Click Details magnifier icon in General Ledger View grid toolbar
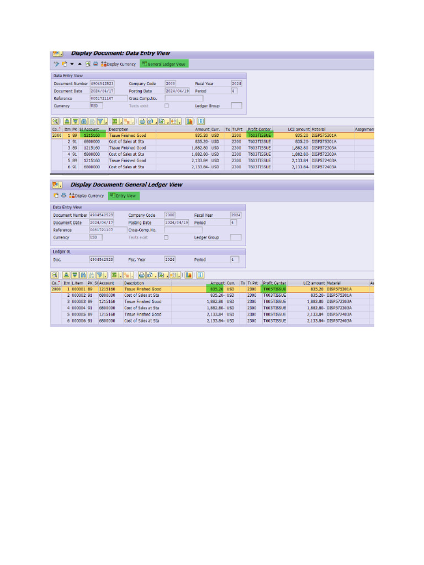The image size is (424, 565). coord(55,275)
